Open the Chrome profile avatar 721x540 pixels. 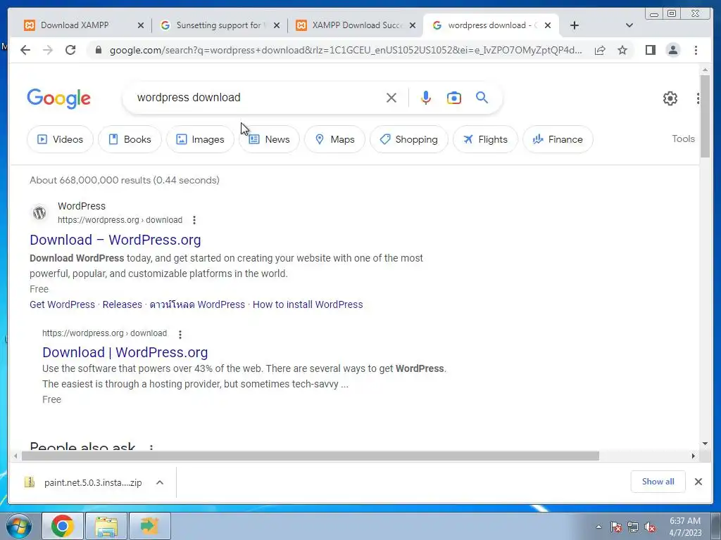(672, 50)
